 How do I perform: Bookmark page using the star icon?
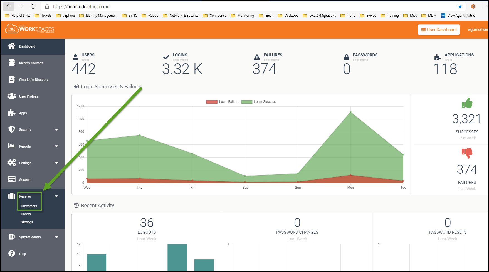(460, 6)
